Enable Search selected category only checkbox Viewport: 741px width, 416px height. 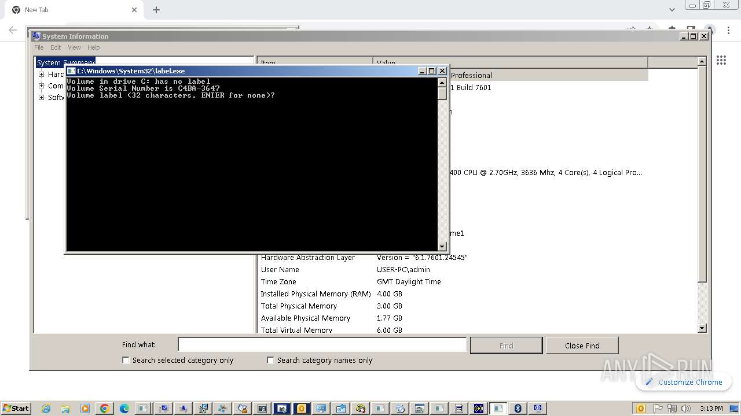(x=126, y=360)
